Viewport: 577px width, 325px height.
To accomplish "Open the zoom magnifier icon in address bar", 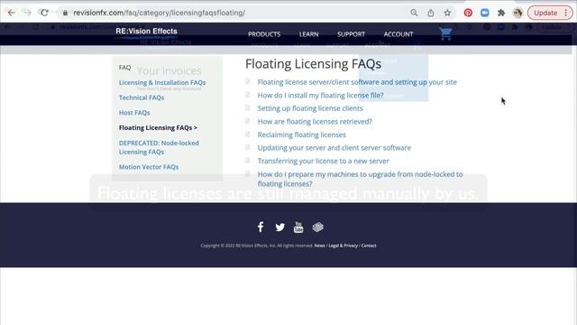I will [x=414, y=13].
